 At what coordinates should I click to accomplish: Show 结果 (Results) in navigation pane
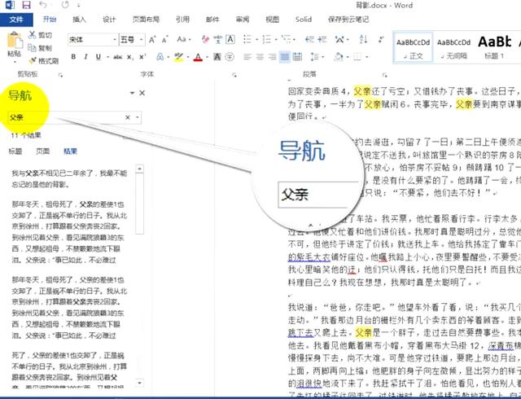tap(70, 151)
